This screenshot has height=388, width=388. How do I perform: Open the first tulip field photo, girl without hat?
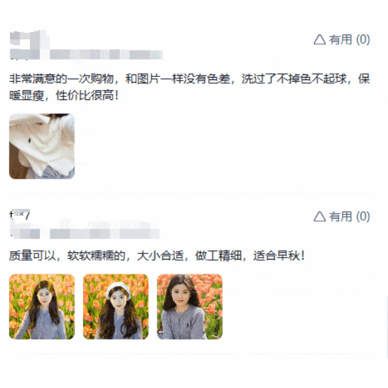(x=42, y=307)
